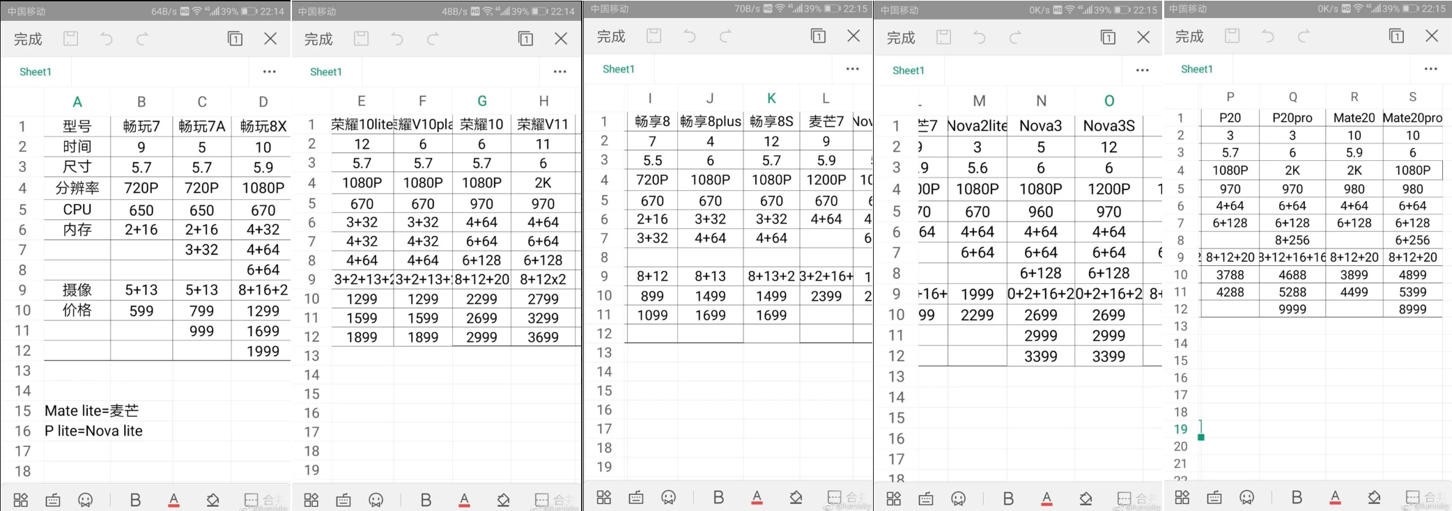
Task: Open three-dot sheet options in A–D columns screenshot
Action: [270, 71]
